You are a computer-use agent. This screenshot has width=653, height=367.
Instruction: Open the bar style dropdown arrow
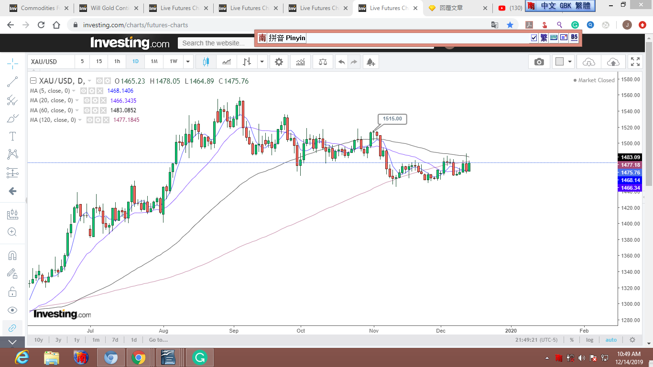(x=262, y=62)
